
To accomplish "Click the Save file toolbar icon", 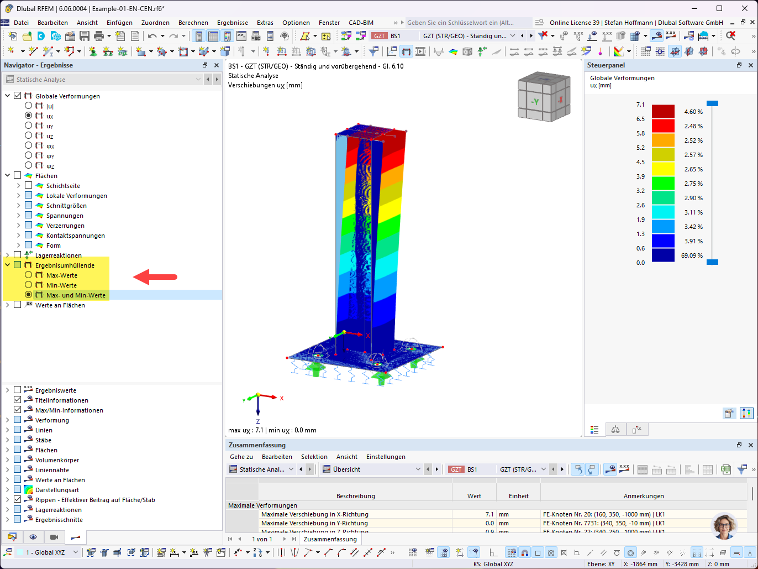I will pyautogui.click(x=85, y=36).
